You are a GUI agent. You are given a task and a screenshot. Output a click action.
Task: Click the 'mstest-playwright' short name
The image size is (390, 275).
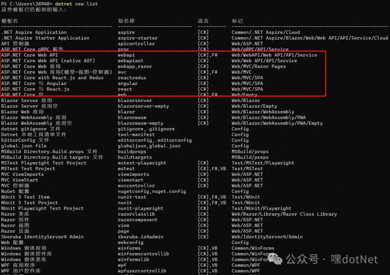[x=142, y=163]
